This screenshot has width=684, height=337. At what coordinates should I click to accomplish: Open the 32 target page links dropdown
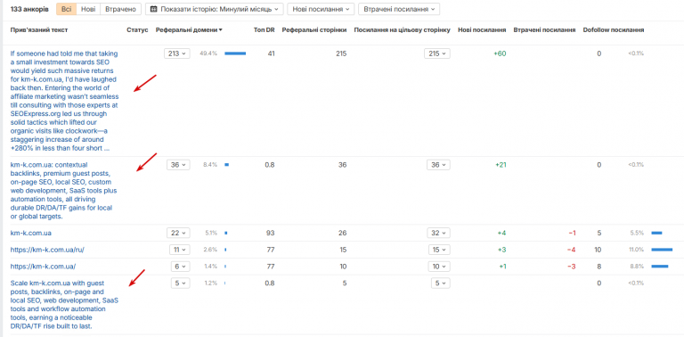coord(438,233)
